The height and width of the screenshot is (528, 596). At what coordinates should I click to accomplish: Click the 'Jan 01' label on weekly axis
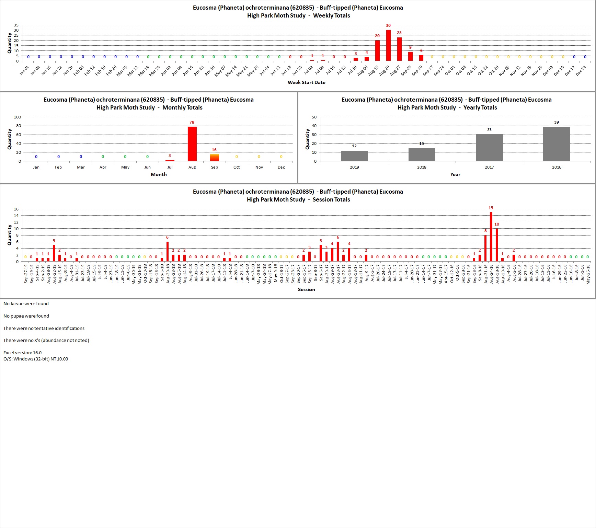pos(24,70)
